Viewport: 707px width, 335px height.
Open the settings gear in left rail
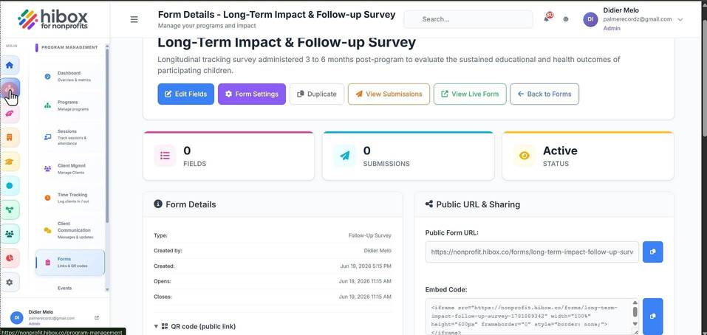(10, 282)
